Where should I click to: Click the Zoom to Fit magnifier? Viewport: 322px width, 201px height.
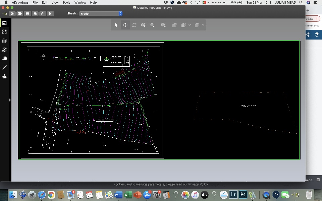tap(163, 25)
